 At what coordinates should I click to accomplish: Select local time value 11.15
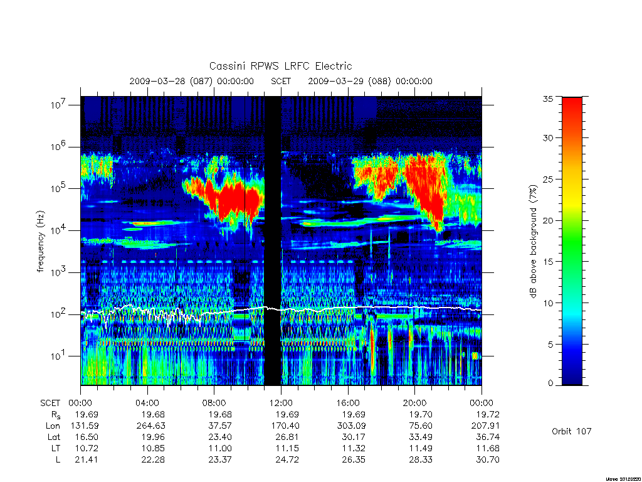(x=287, y=448)
